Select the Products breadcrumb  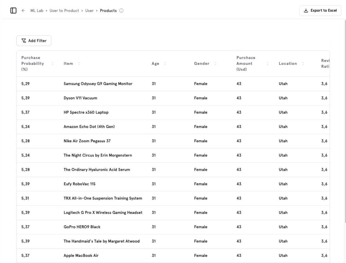[x=108, y=11]
